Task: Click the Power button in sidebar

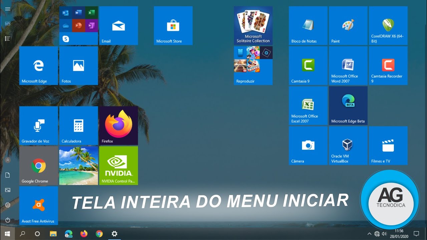Action: click(8, 220)
